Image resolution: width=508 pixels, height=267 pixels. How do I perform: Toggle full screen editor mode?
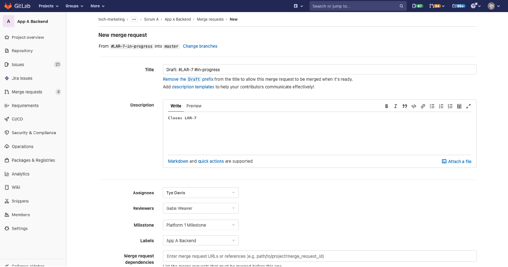468,106
